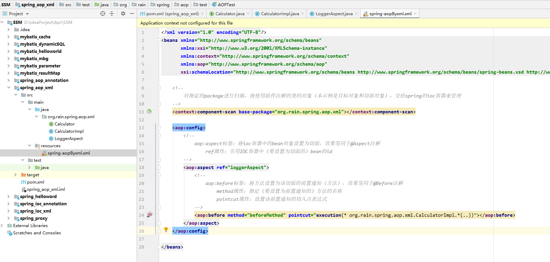Close the spring-aopByxml.xml tab
The width and height of the screenshot is (550, 262).
pos(415,14)
